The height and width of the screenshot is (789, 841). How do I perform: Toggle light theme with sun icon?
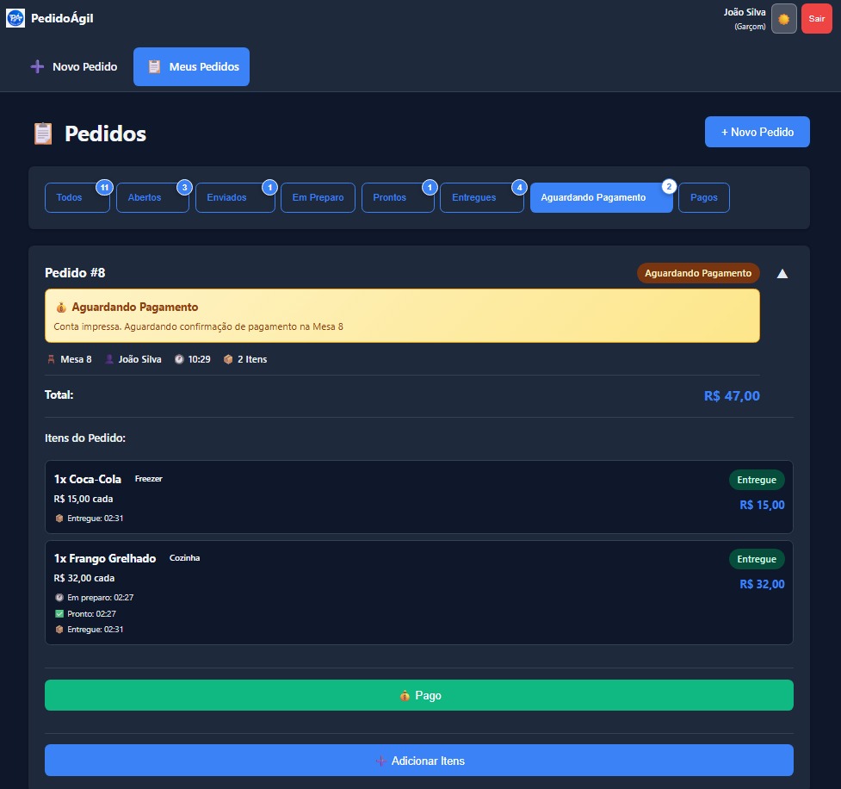tap(783, 19)
